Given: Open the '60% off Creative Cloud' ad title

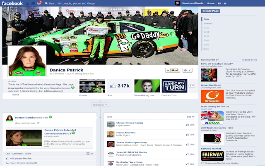Looking at the screenshot, I should tap(217, 64).
